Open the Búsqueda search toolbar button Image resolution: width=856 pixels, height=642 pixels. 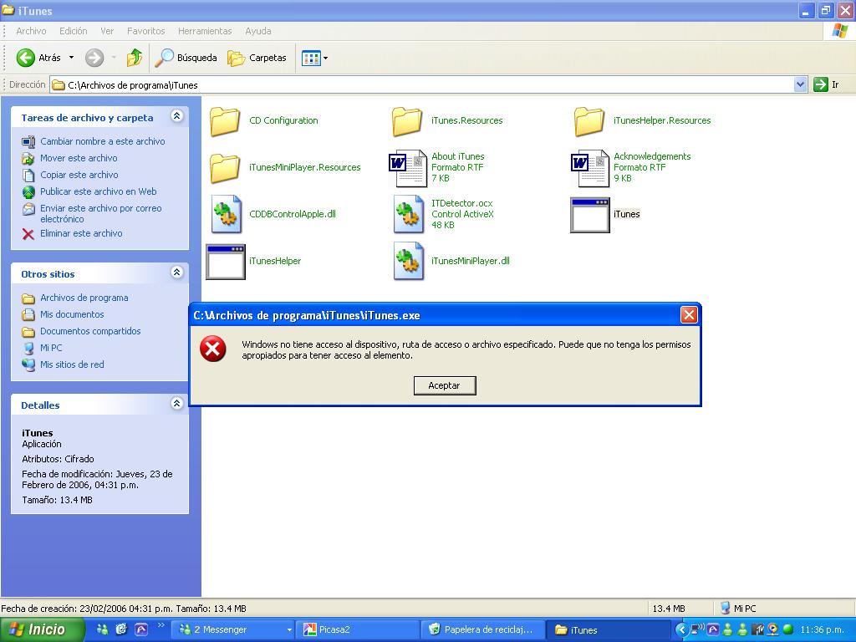(186, 58)
